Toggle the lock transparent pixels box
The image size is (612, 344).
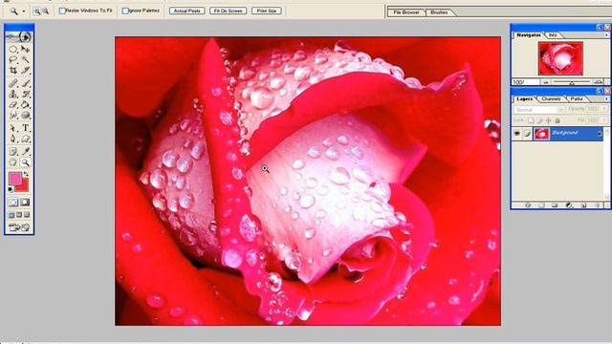[x=531, y=120]
